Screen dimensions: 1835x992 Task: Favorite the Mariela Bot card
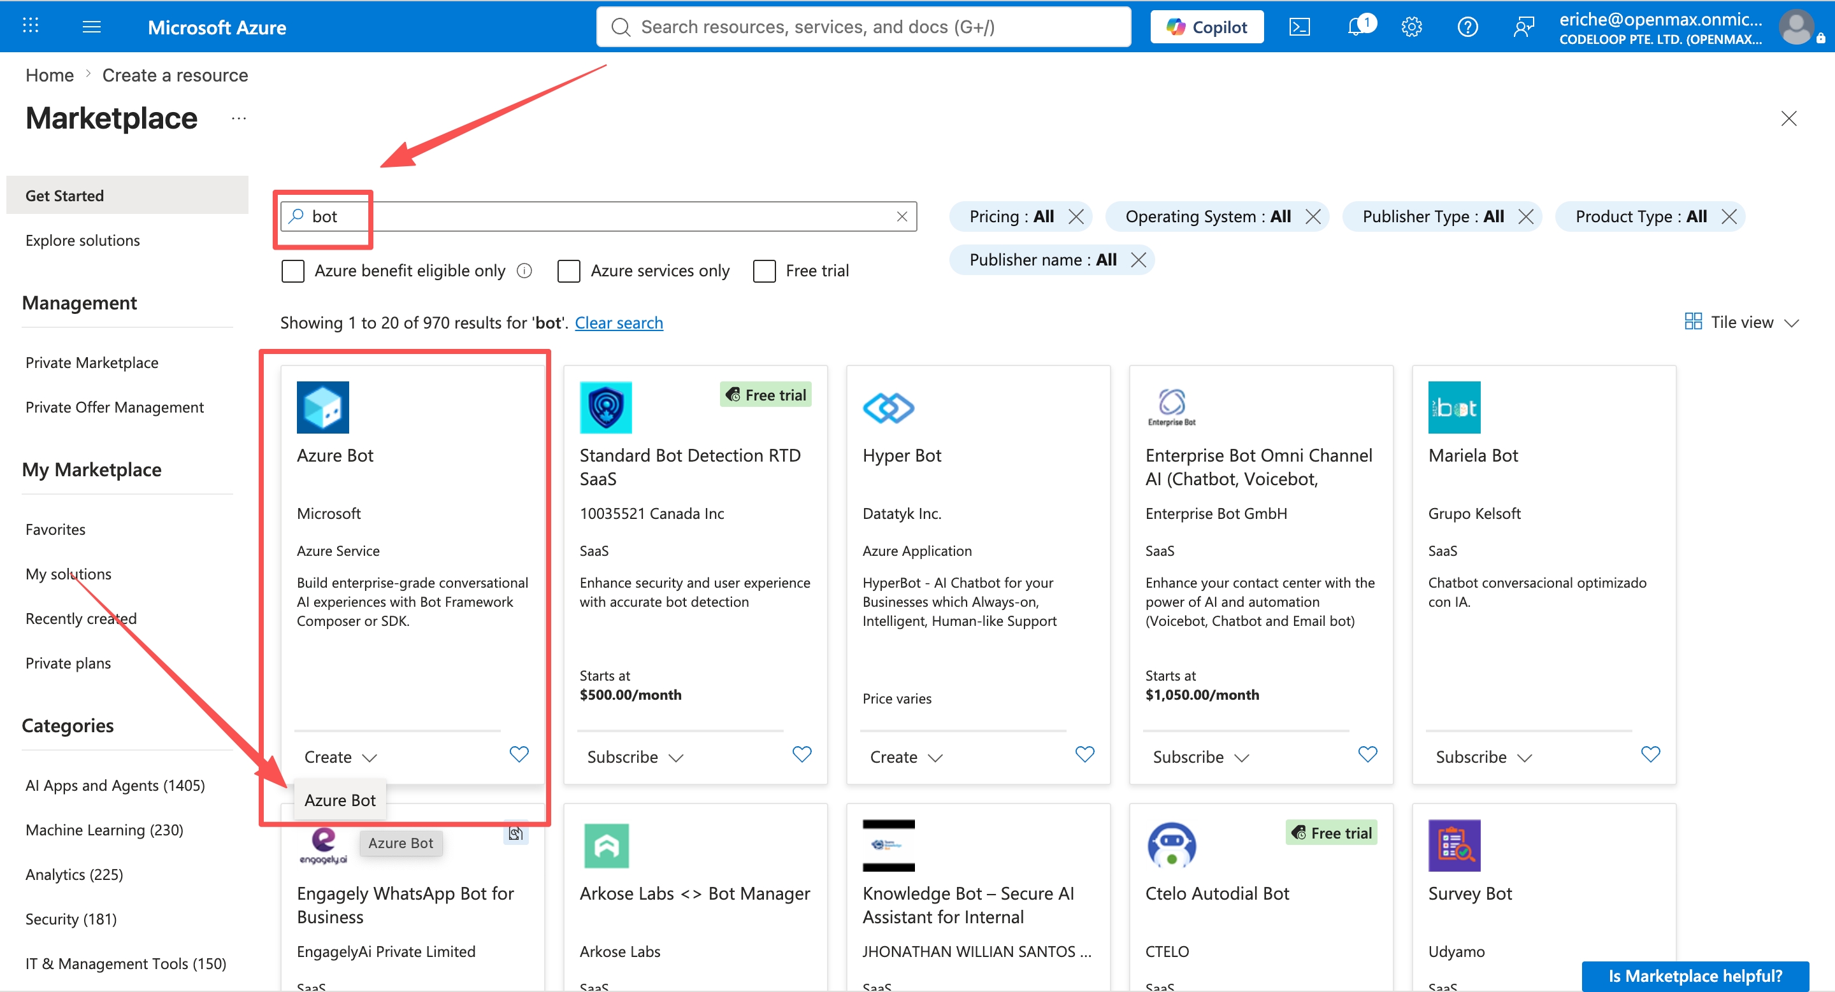point(1650,754)
